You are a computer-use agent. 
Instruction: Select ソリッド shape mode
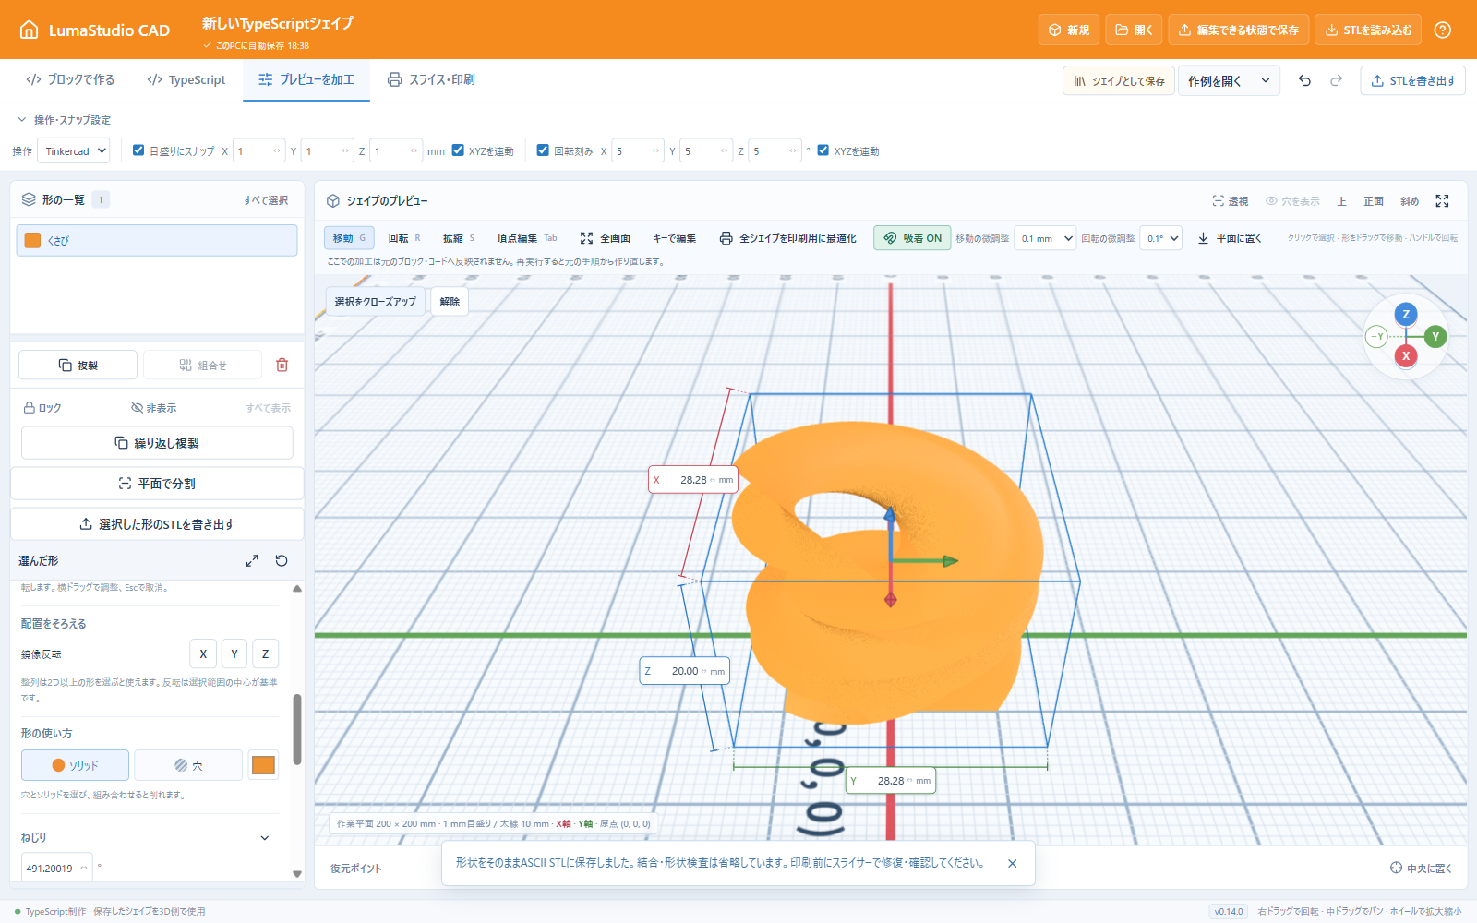click(75, 765)
